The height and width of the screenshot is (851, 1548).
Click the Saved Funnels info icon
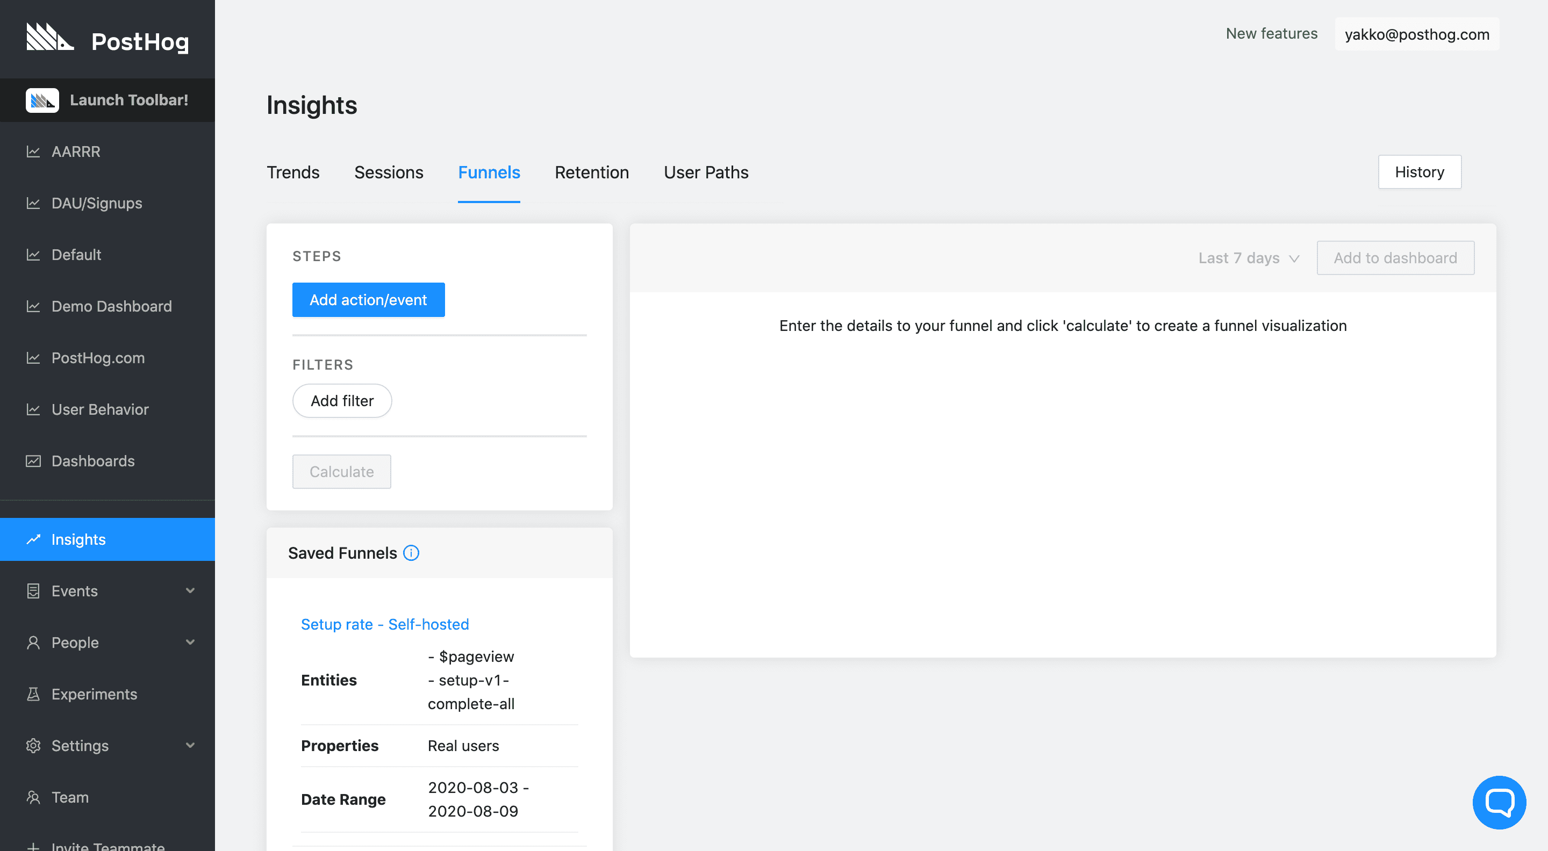point(411,553)
